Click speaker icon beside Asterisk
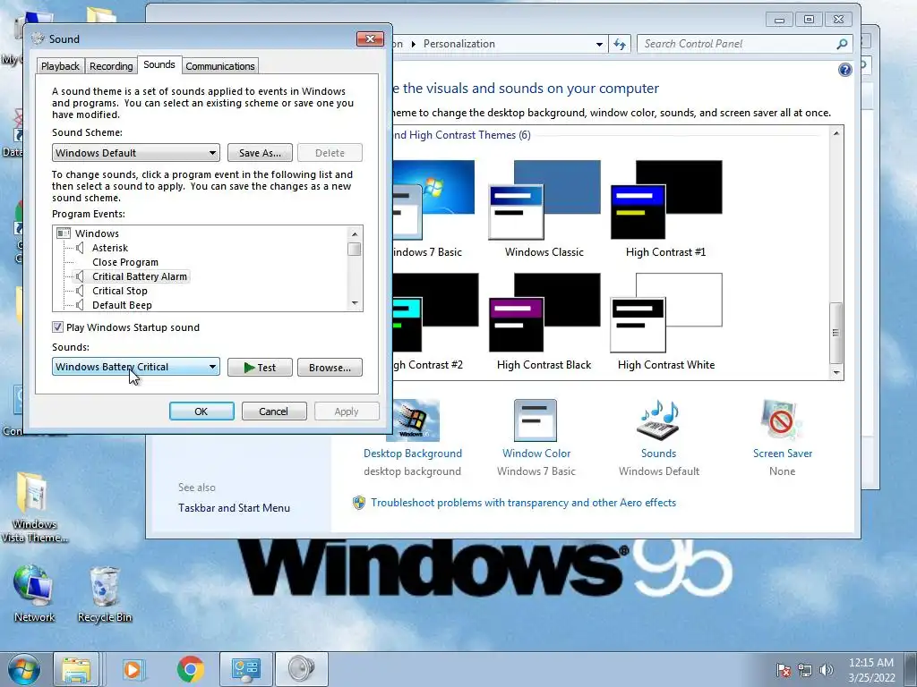 click(x=80, y=248)
